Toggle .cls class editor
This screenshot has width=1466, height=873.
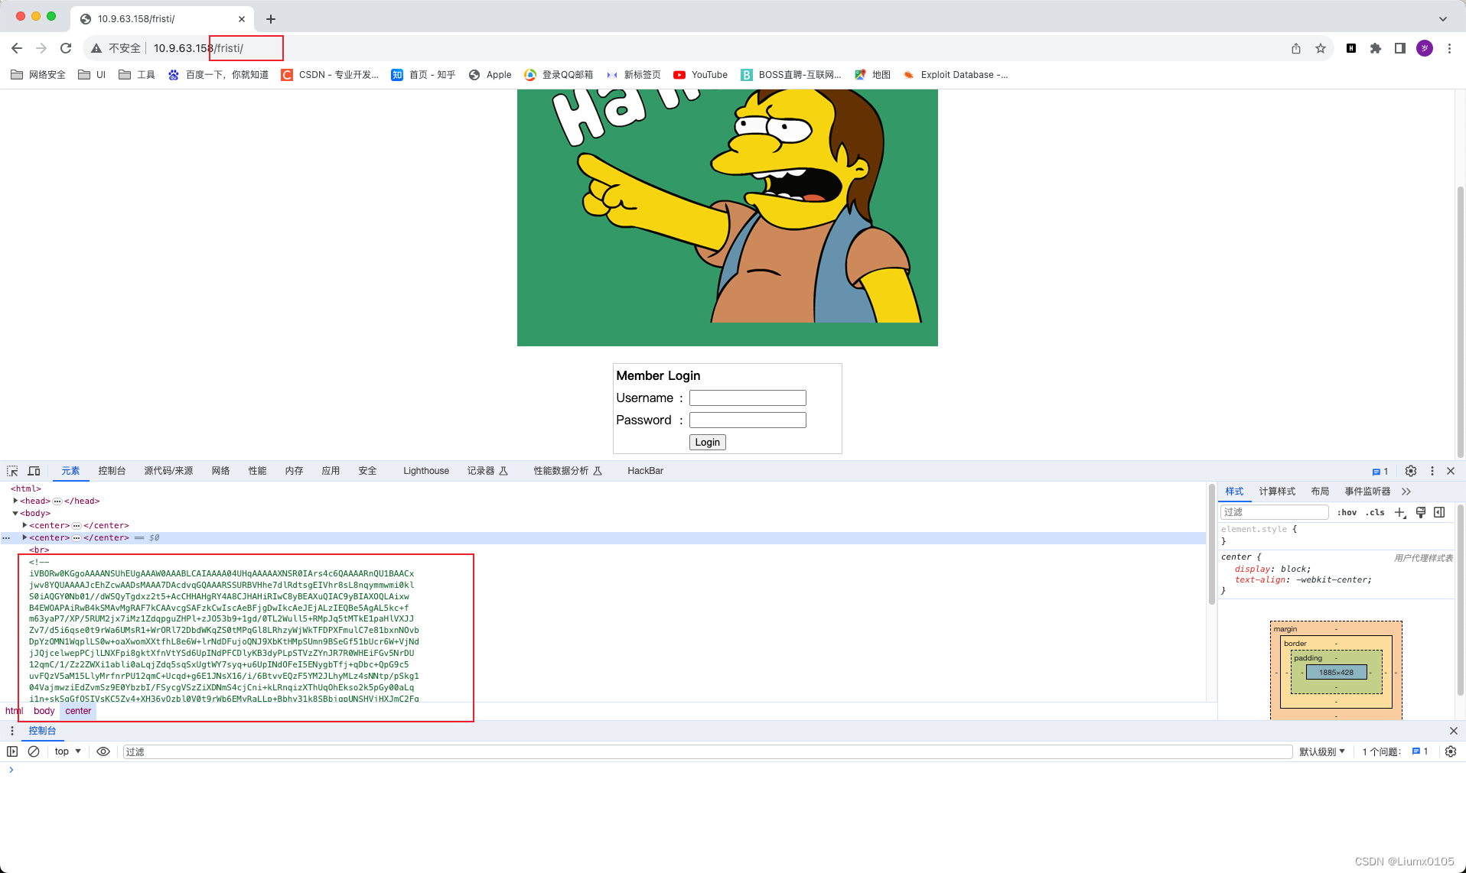pos(1375,512)
